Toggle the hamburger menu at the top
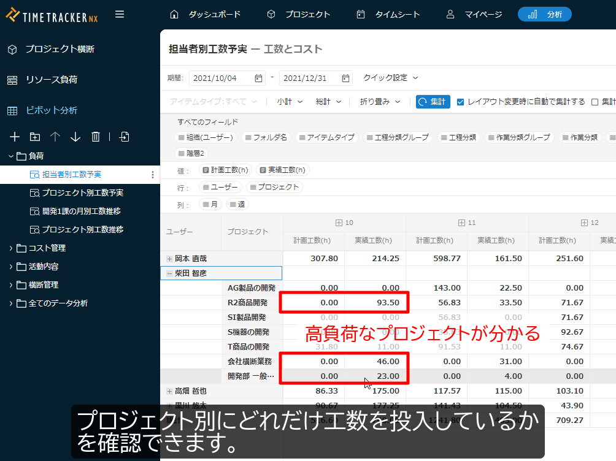 click(x=119, y=15)
